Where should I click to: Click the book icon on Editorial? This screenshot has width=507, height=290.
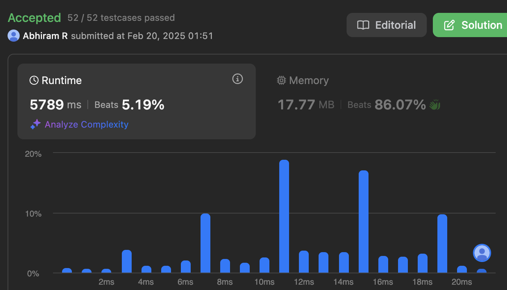point(363,25)
